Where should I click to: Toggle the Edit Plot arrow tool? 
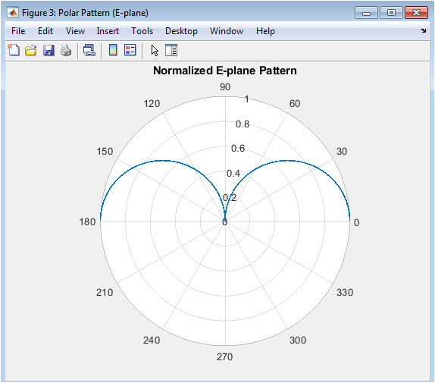tap(155, 51)
